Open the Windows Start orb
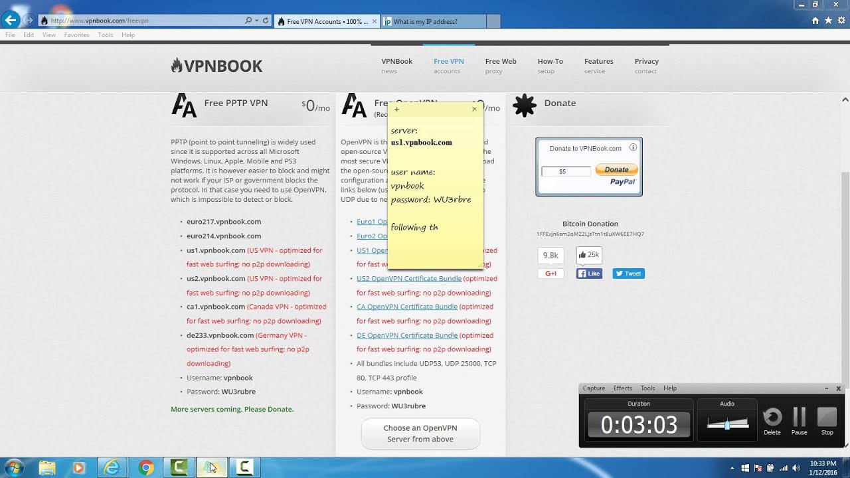The image size is (850, 478). [x=13, y=467]
